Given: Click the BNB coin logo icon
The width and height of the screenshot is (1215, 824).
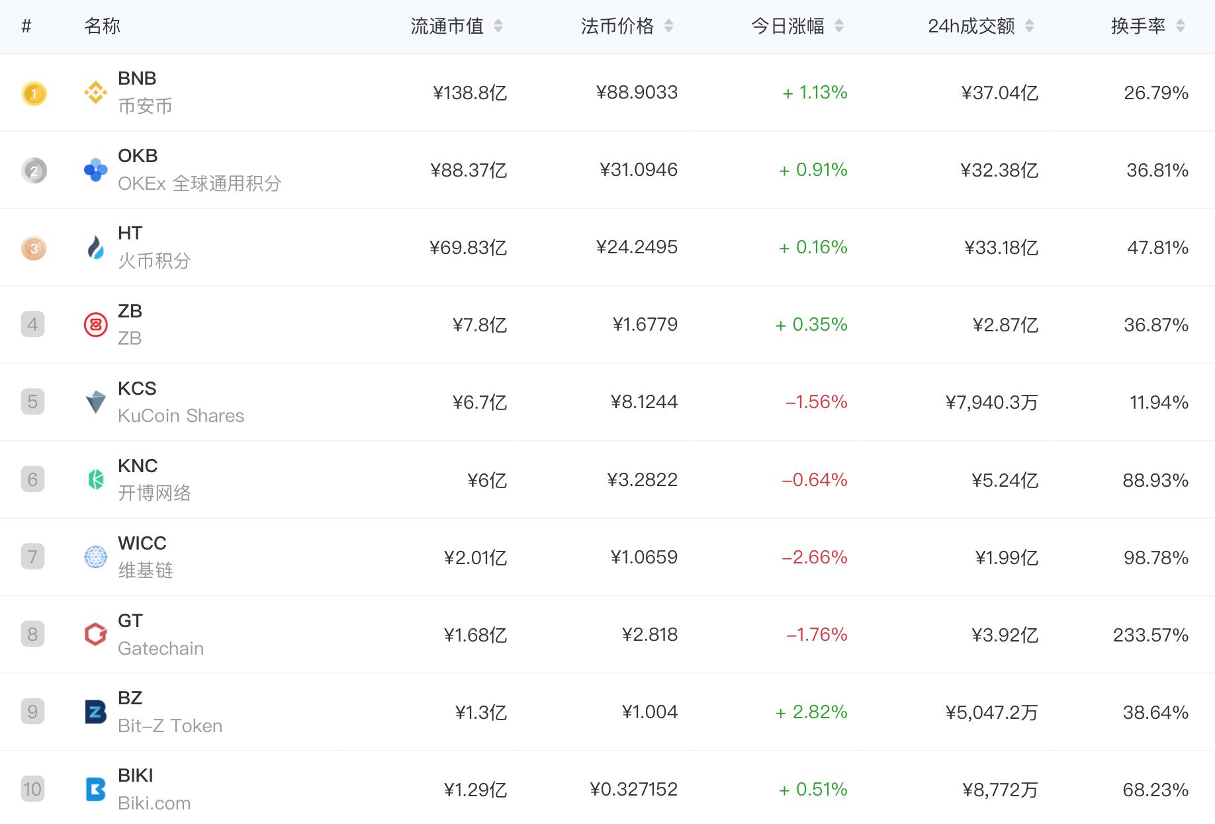Looking at the screenshot, I should coord(96,93).
